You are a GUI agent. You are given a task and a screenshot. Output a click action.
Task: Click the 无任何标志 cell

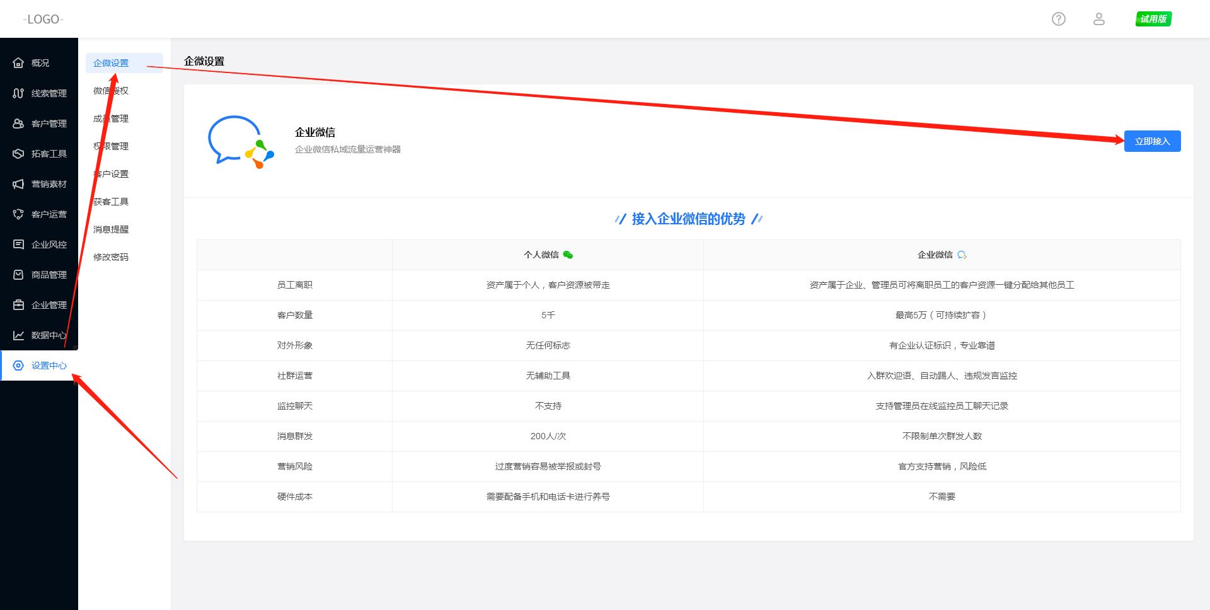[x=548, y=345]
